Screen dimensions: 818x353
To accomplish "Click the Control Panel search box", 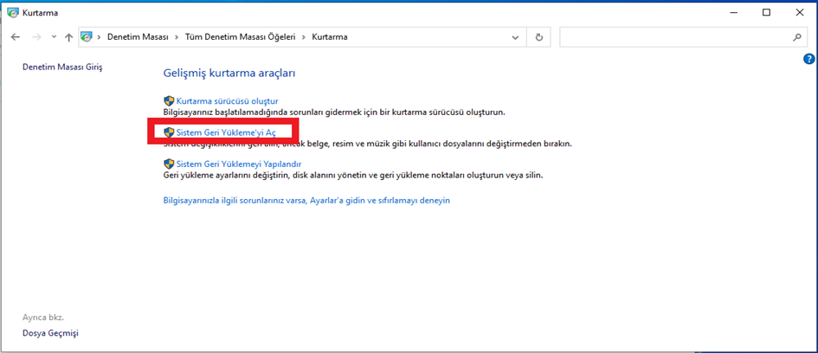I will click(682, 37).
